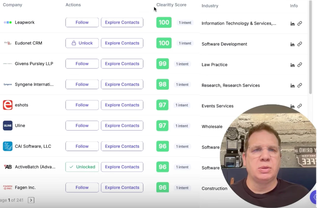Click the website link icon for Leapwork
The image size is (317, 208).
(x=300, y=23)
